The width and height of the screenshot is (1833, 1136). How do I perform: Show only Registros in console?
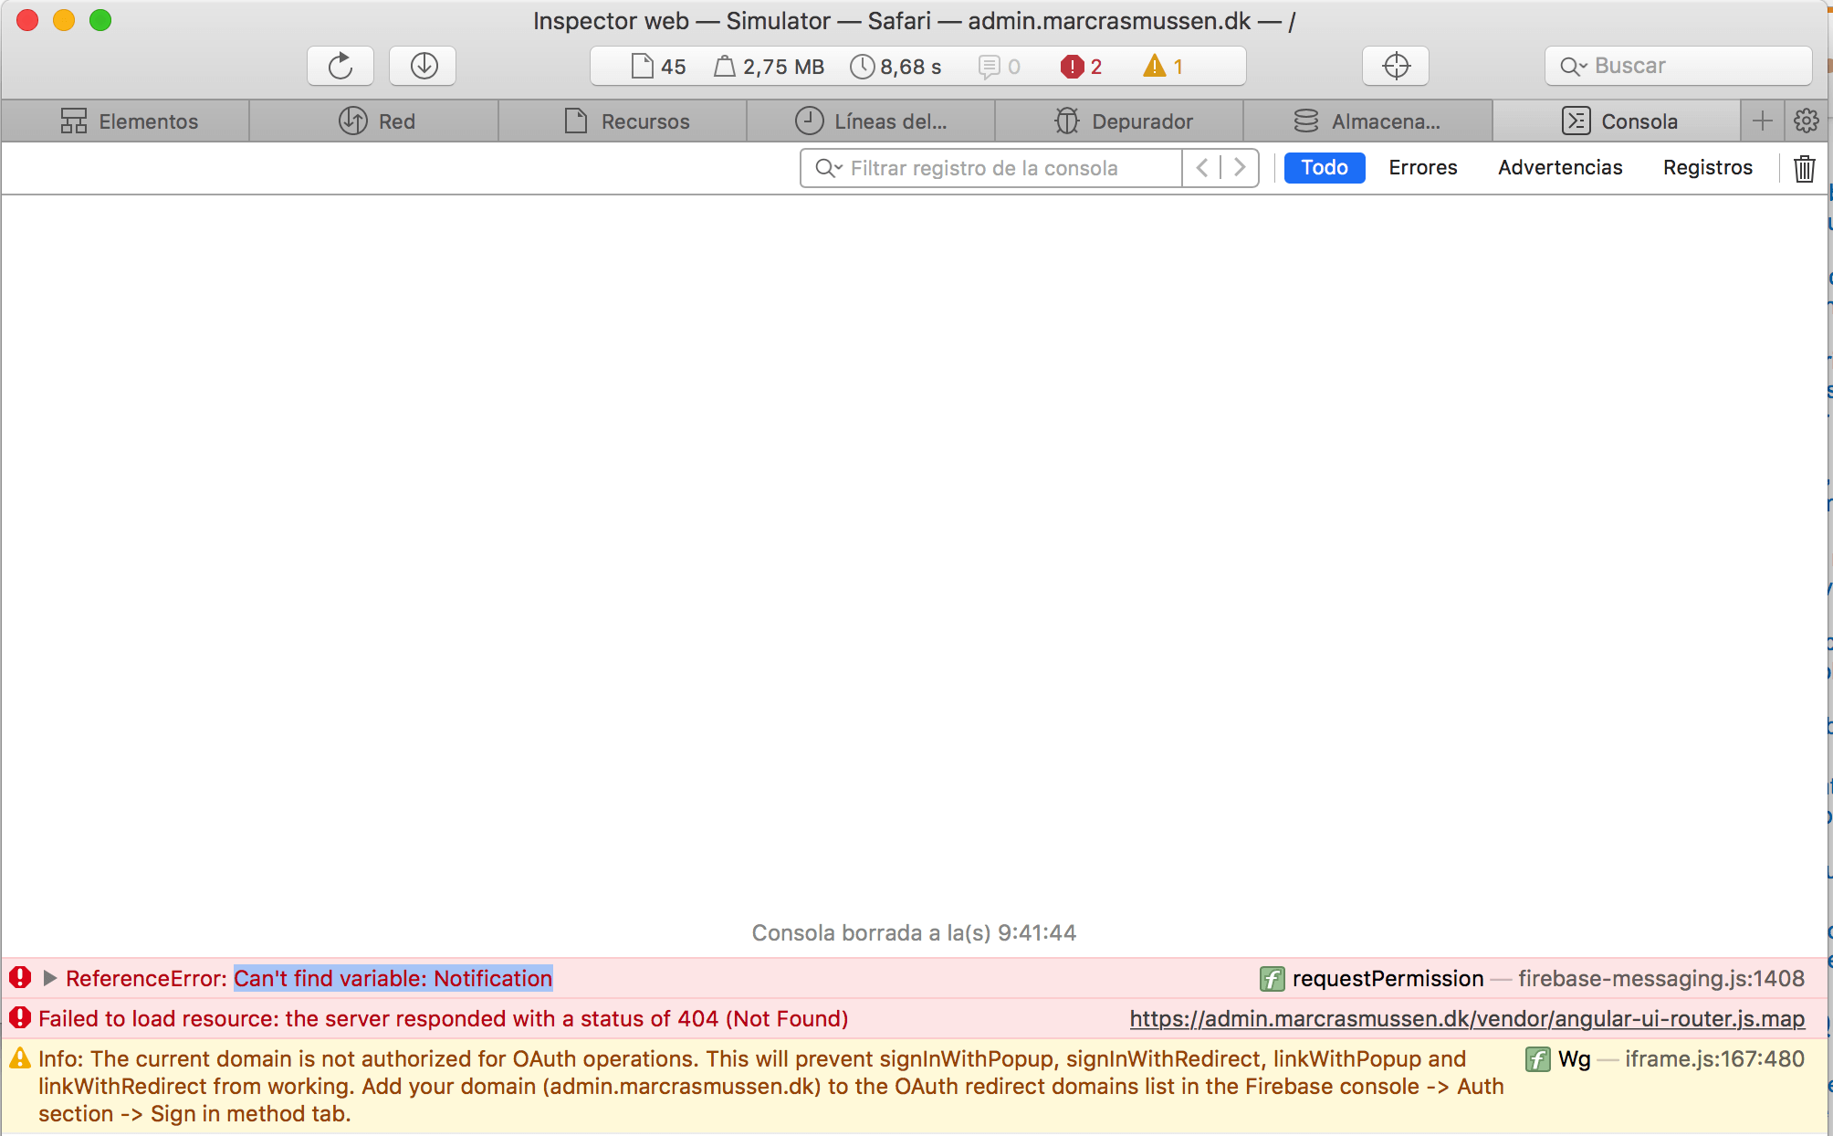click(1708, 168)
